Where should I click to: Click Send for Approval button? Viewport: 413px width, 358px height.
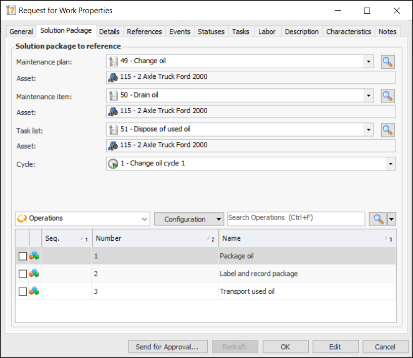(167, 347)
